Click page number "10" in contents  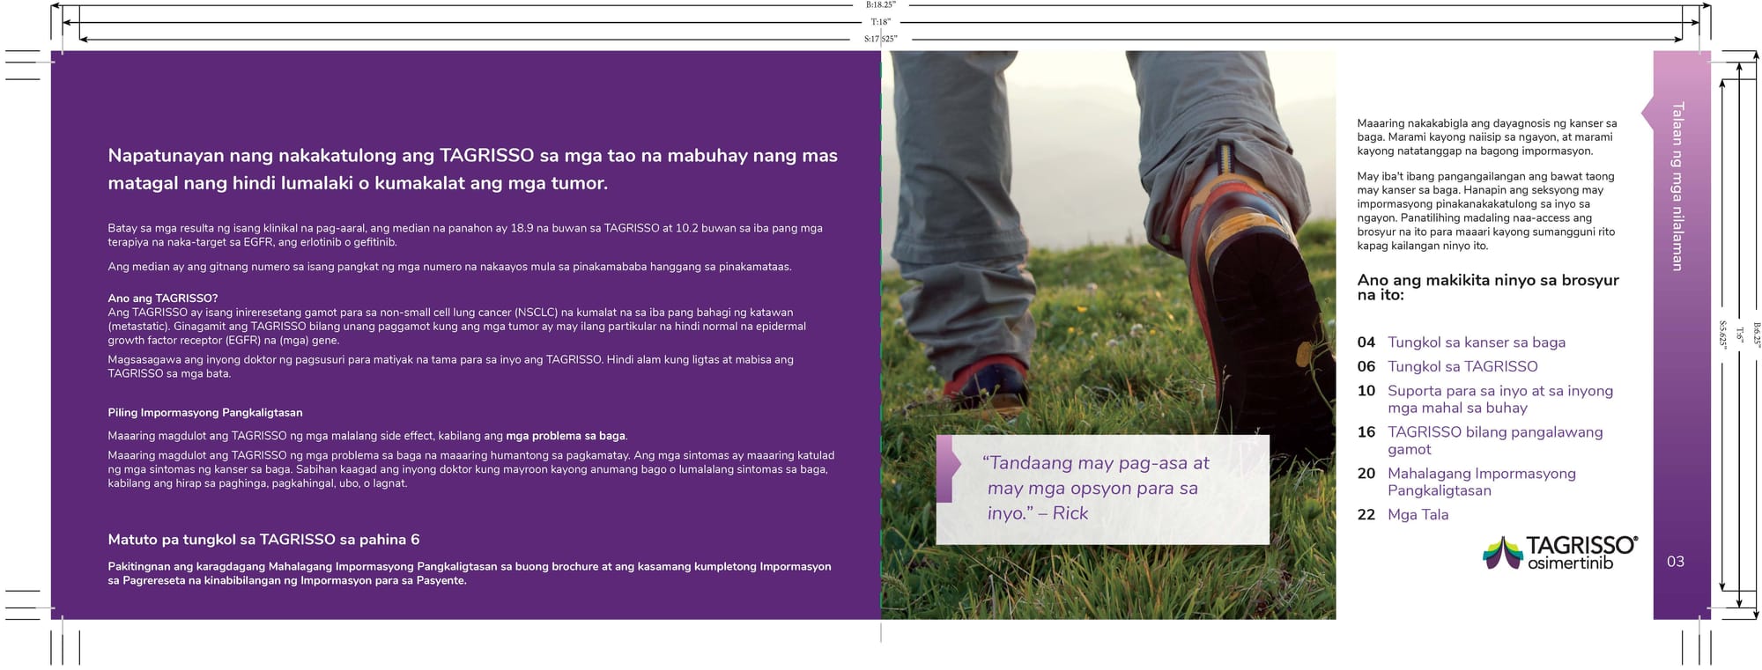(x=1366, y=390)
